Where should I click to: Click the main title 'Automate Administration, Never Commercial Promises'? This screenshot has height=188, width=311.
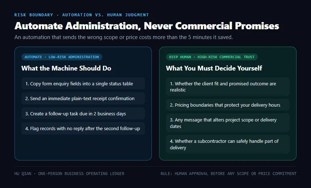click(147, 26)
